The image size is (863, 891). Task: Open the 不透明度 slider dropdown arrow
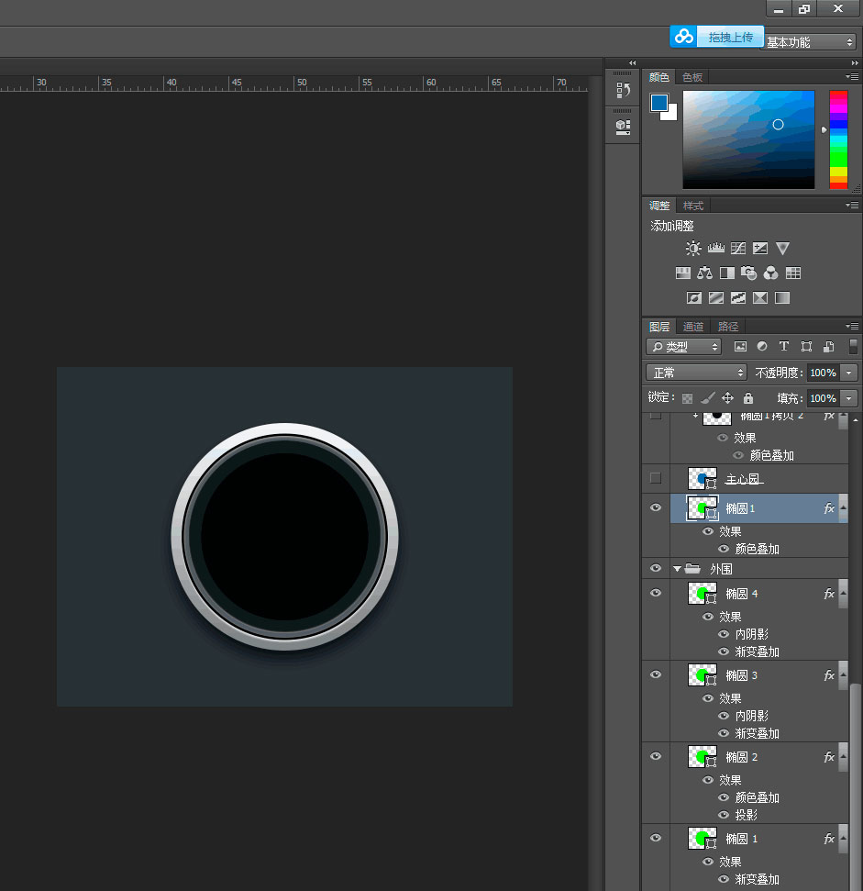click(x=849, y=373)
